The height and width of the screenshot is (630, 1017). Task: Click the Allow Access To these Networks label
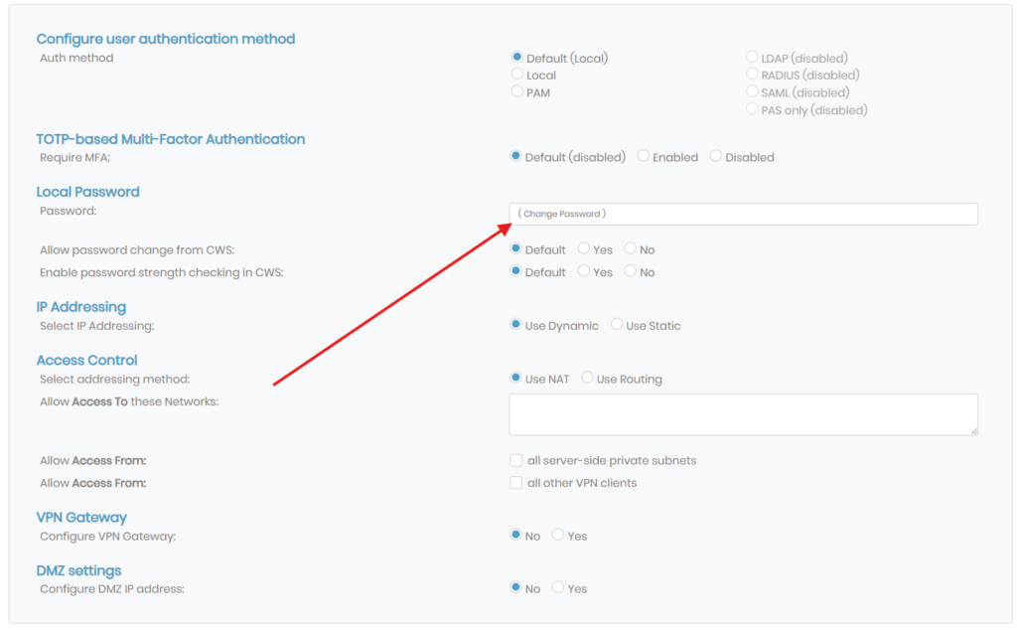point(129,401)
